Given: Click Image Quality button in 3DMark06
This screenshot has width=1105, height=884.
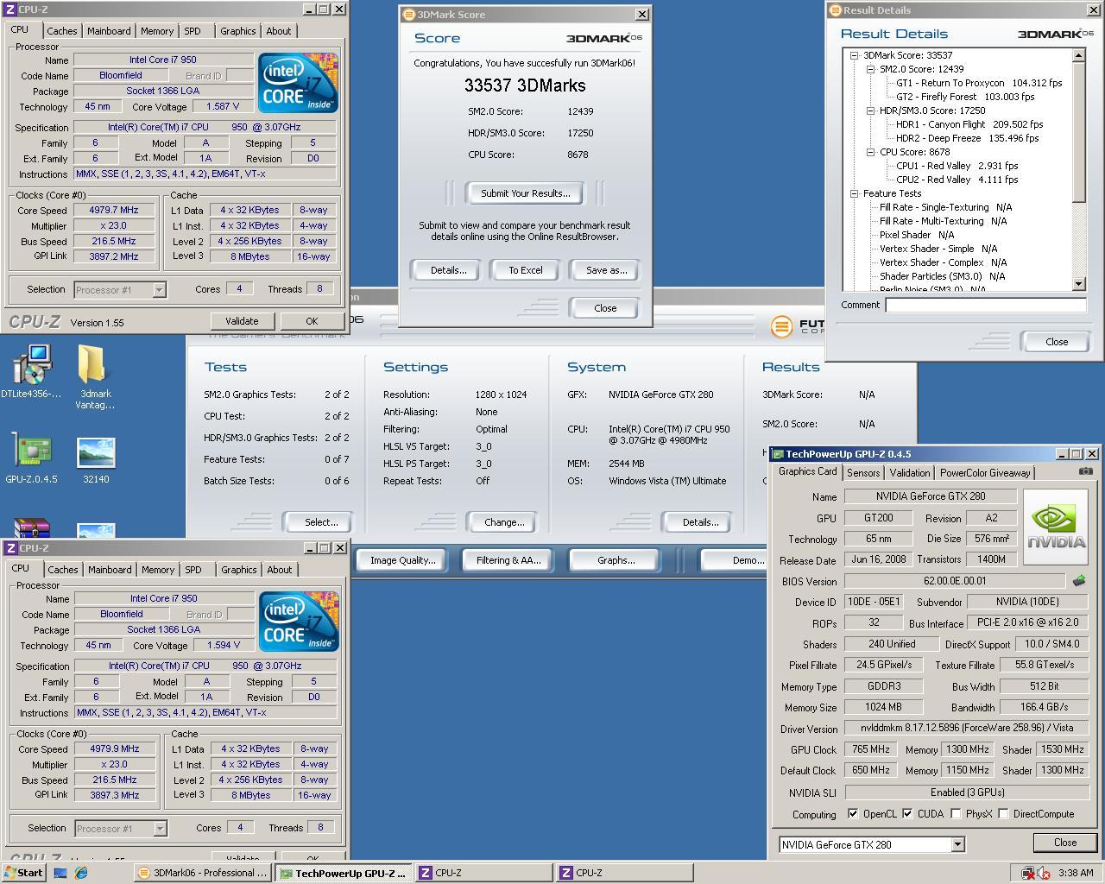Looking at the screenshot, I should (x=402, y=560).
